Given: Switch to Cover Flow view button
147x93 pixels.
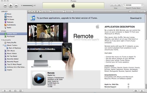Looking at the screenshot, I should pyautogui.click(x=119, y=5).
